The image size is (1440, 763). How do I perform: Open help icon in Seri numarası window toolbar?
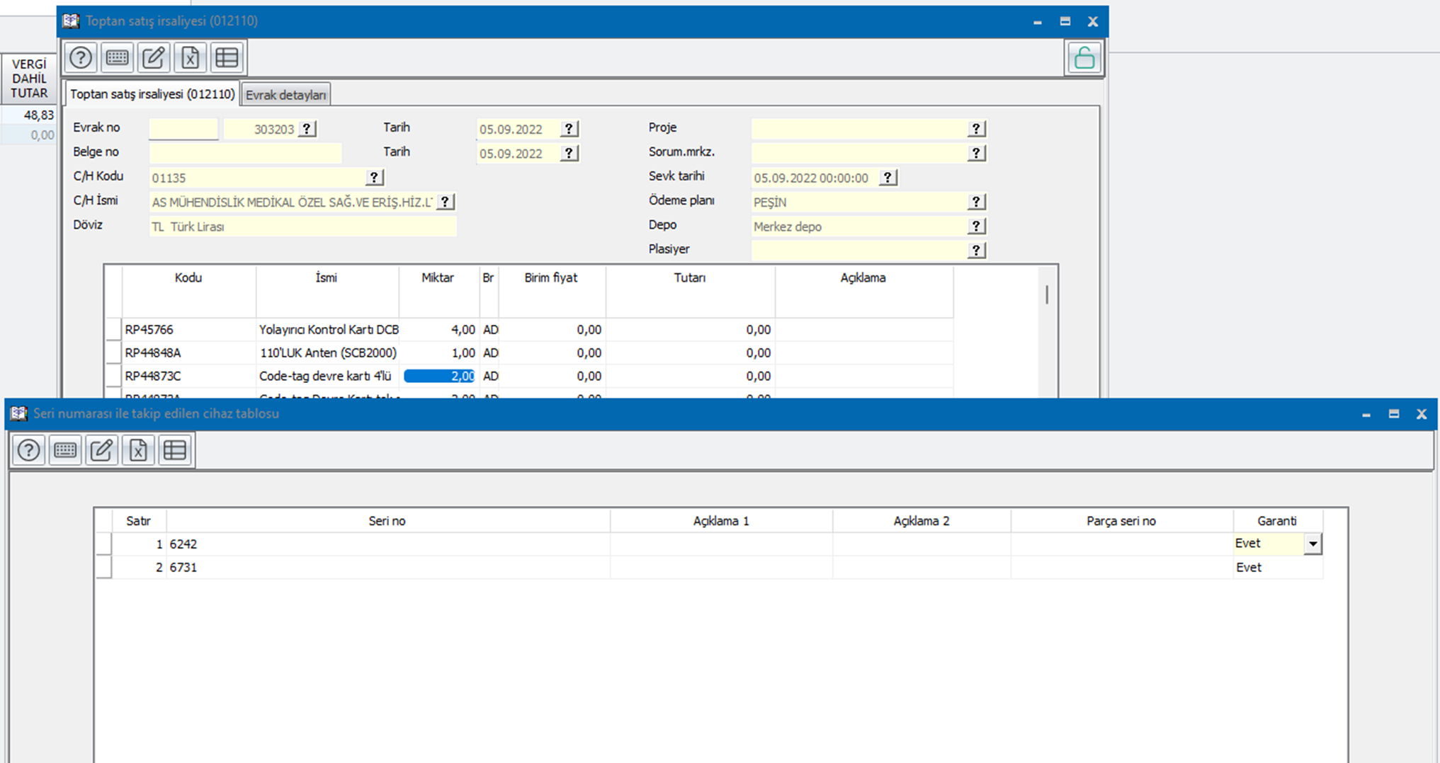pos(29,450)
